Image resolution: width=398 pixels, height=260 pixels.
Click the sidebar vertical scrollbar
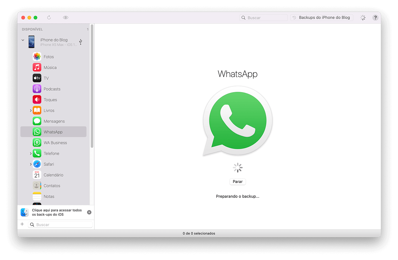92,86
